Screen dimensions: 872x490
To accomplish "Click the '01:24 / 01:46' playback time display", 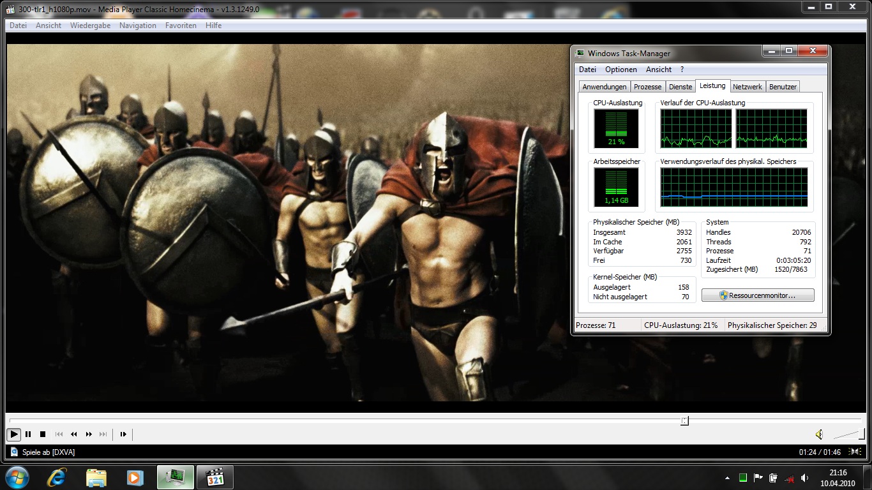I will pos(820,452).
